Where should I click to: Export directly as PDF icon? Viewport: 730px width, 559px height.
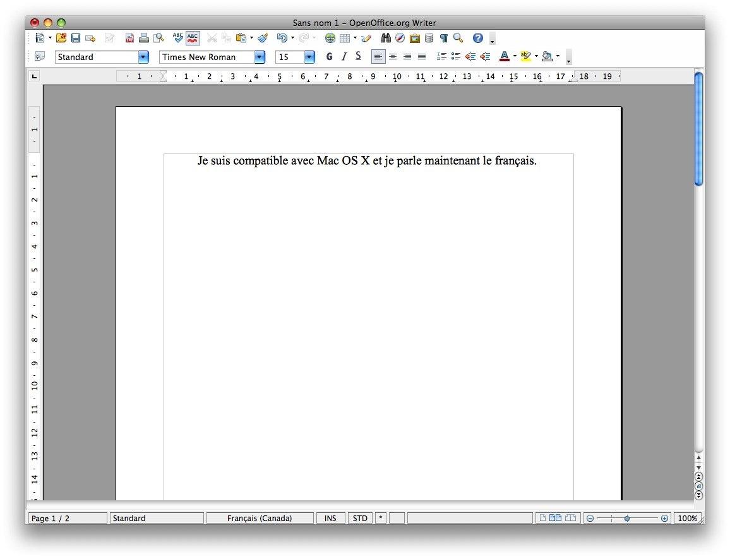(x=130, y=38)
